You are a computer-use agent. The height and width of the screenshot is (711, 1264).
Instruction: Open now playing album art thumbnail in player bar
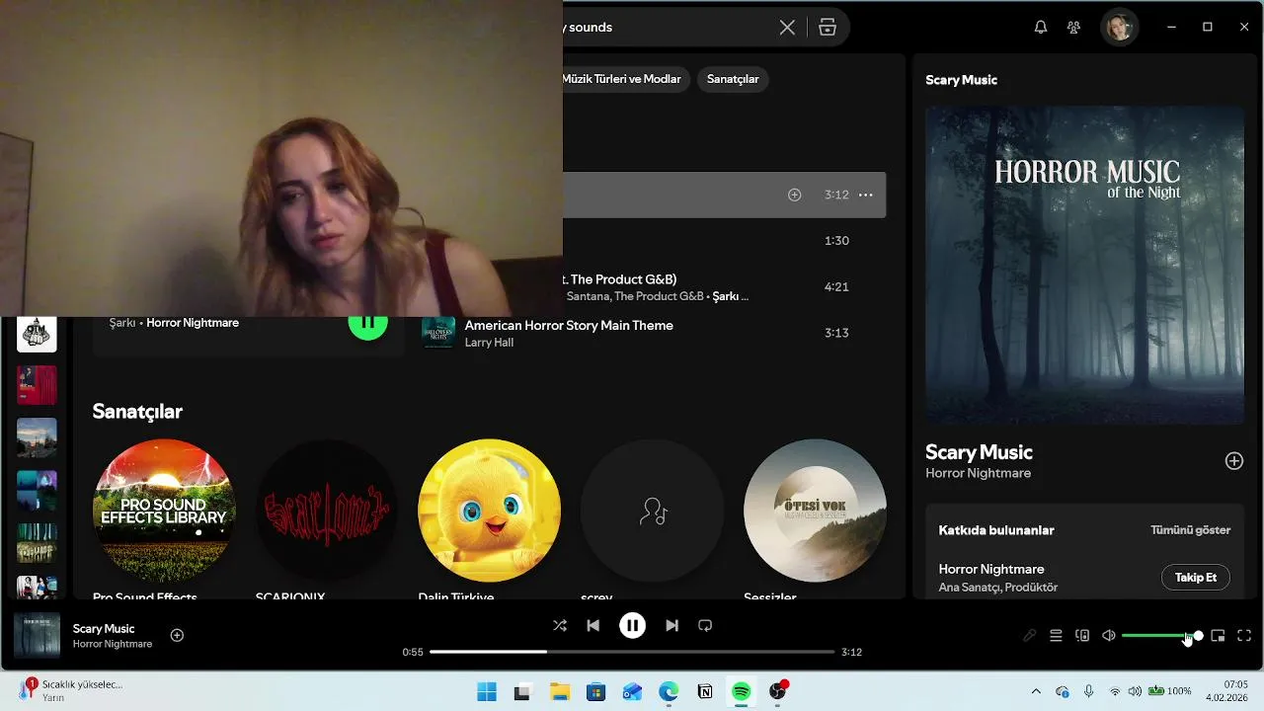pos(37,636)
